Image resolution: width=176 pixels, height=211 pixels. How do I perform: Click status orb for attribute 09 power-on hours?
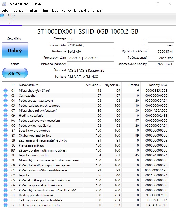6,116
